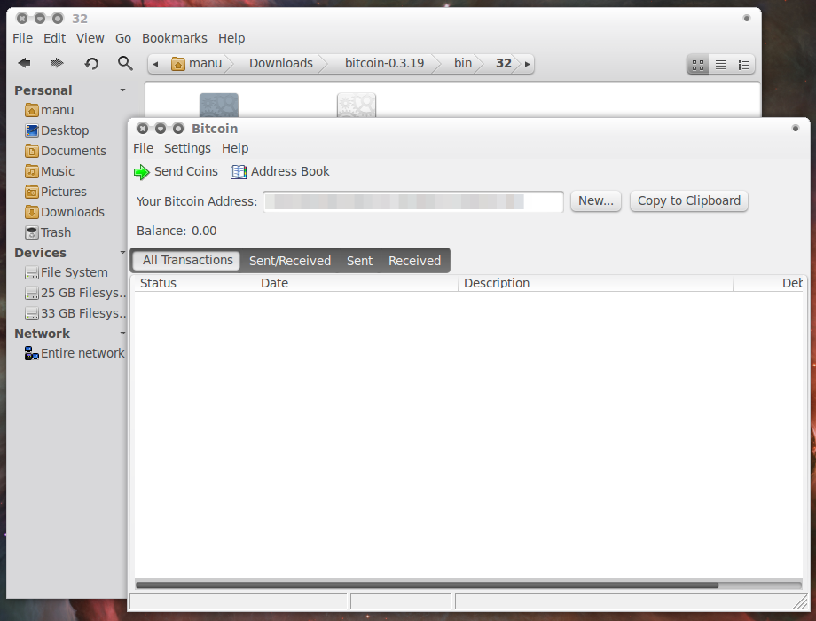
Task: Switch file manager to compact view
Action: pos(743,65)
